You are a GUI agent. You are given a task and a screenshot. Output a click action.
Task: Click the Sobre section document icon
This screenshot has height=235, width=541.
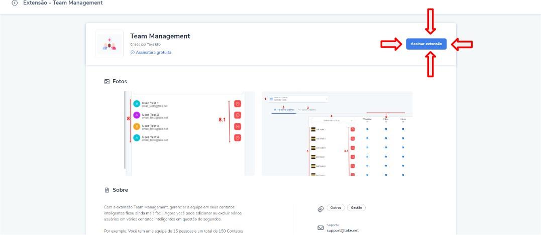point(106,190)
